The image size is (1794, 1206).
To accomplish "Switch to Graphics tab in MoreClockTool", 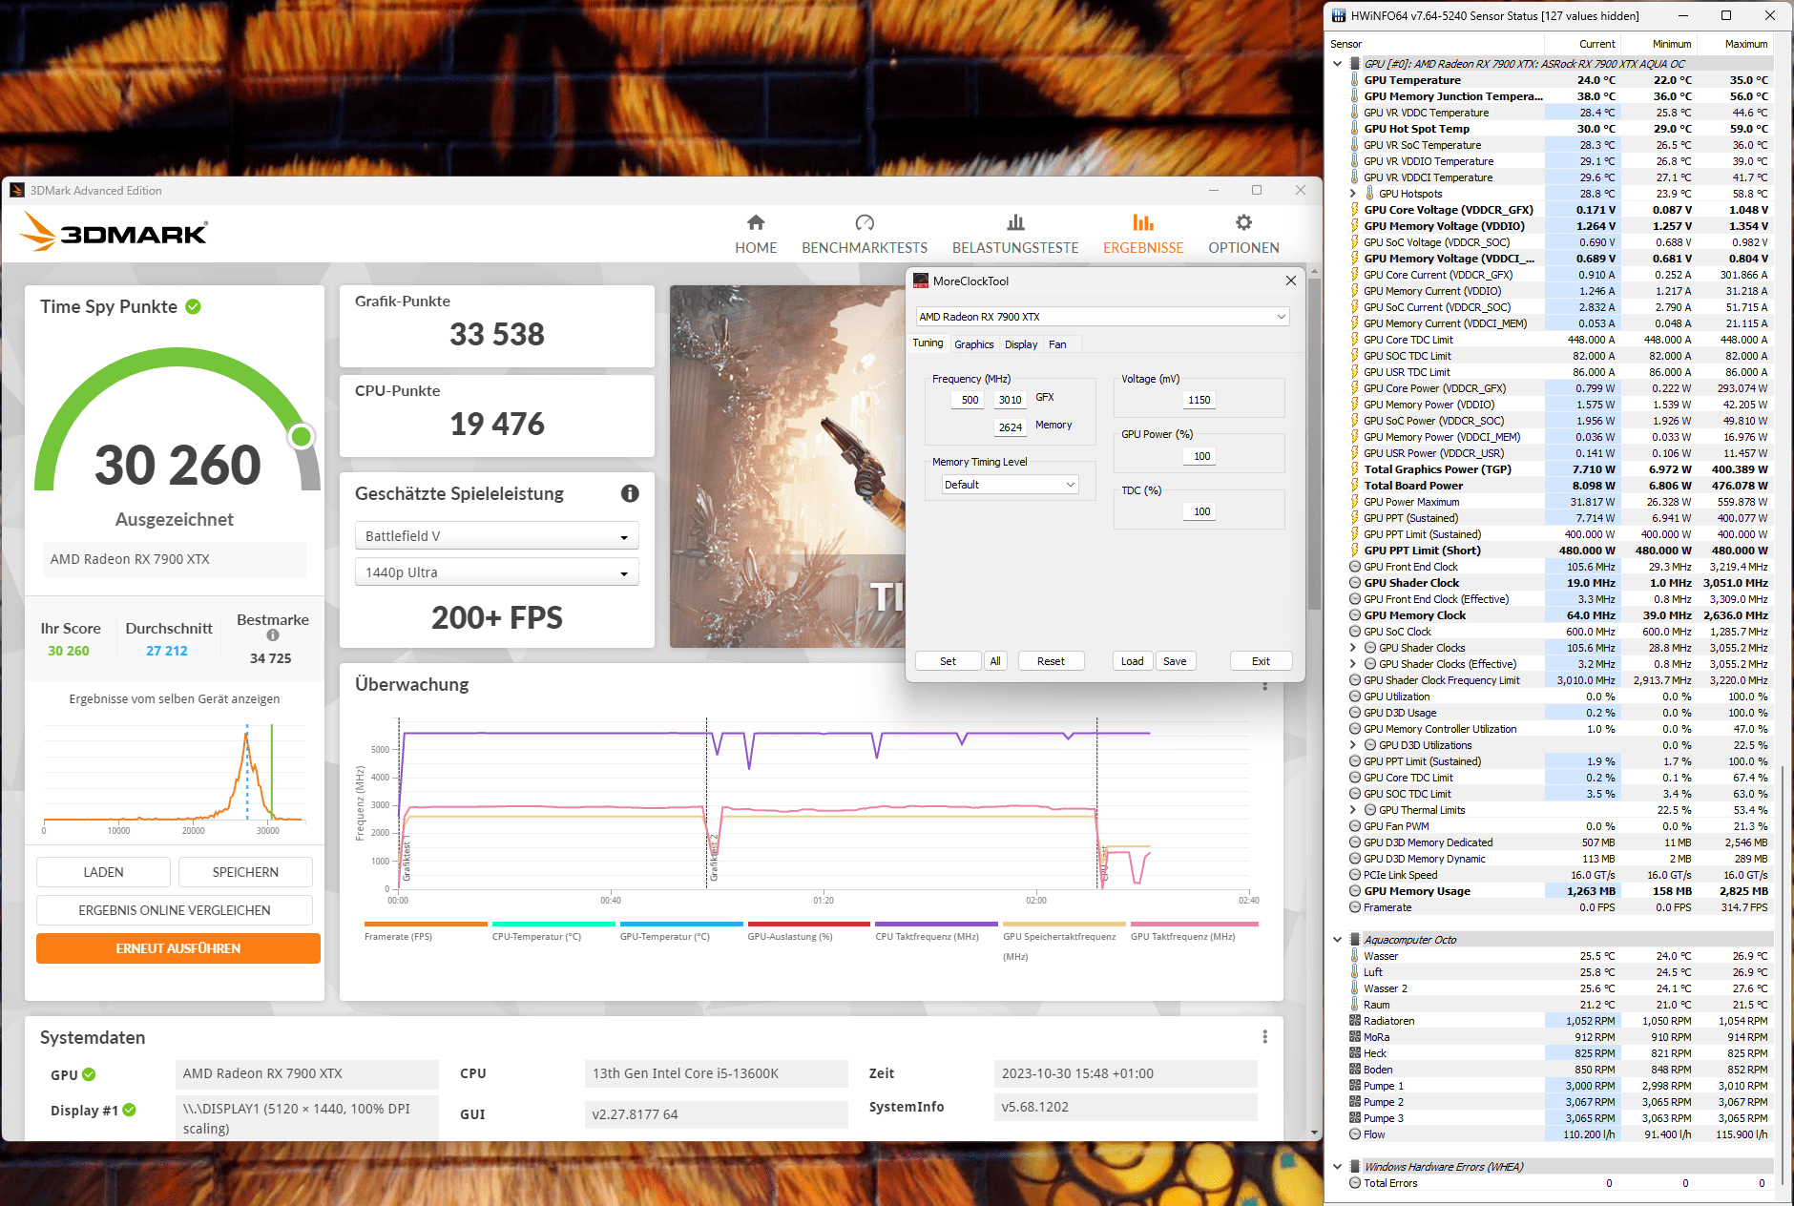I will click(x=973, y=344).
